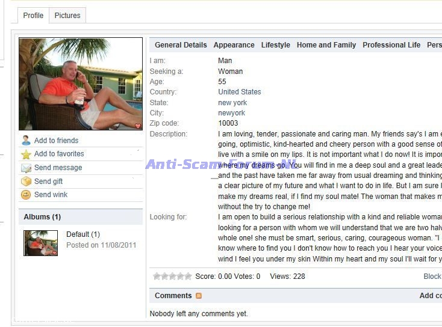Image resolution: width=442 pixels, height=327 pixels.
Task: Open the Professional Life section
Action: (x=391, y=45)
